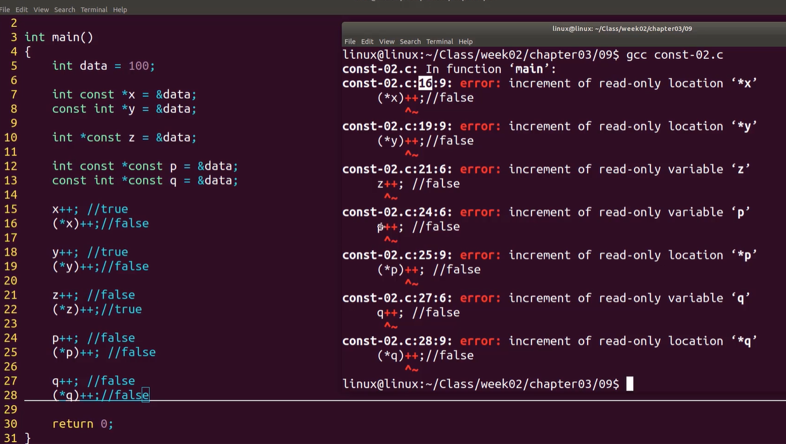The height and width of the screenshot is (444, 786).
Task: Open Edit menu of the front gcc terminal
Action: pos(368,42)
